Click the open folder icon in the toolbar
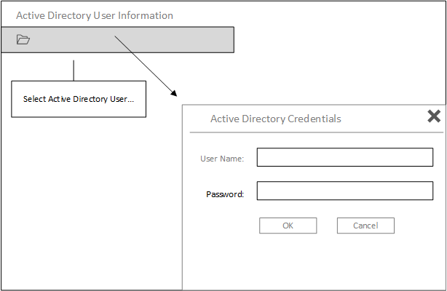Image resolution: width=447 pixels, height=291 pixels. [23, 40]
